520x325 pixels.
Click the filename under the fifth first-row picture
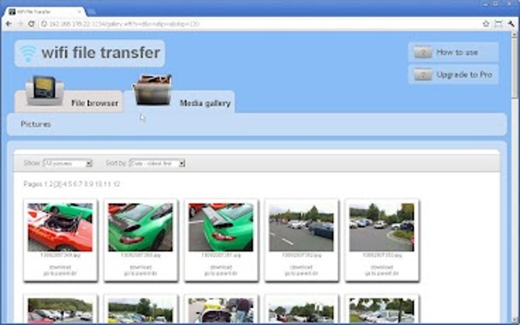coord(382,255)
